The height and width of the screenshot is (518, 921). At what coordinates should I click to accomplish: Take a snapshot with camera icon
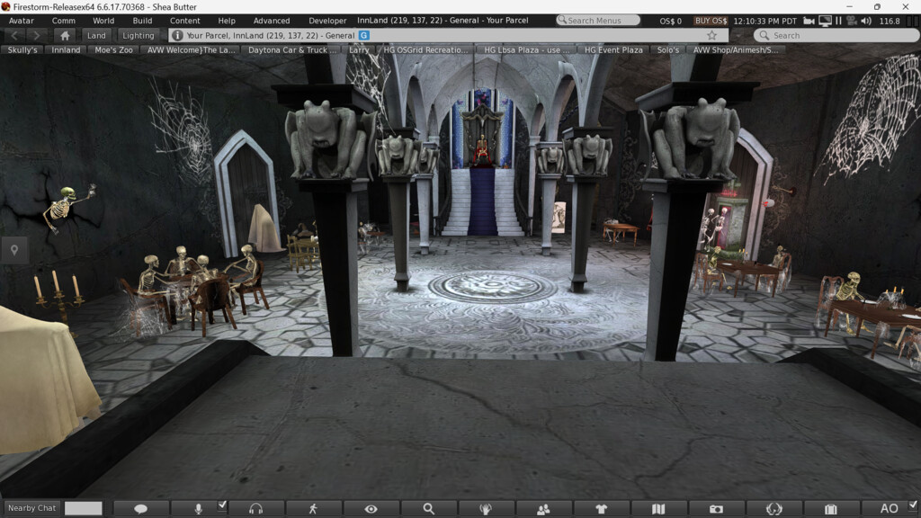(716, 509)
